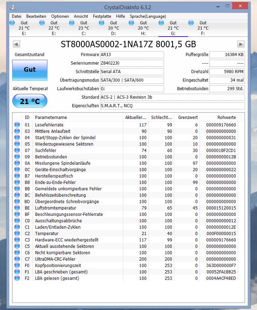
Task: Open the Hilfe menu
Action: [x=120, y=16]
